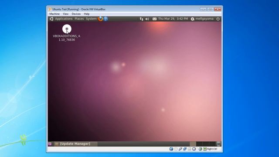279x157 pixels.
Task: Launch Firefox from the Ubuntu top panel
Action: click(100, 19)
